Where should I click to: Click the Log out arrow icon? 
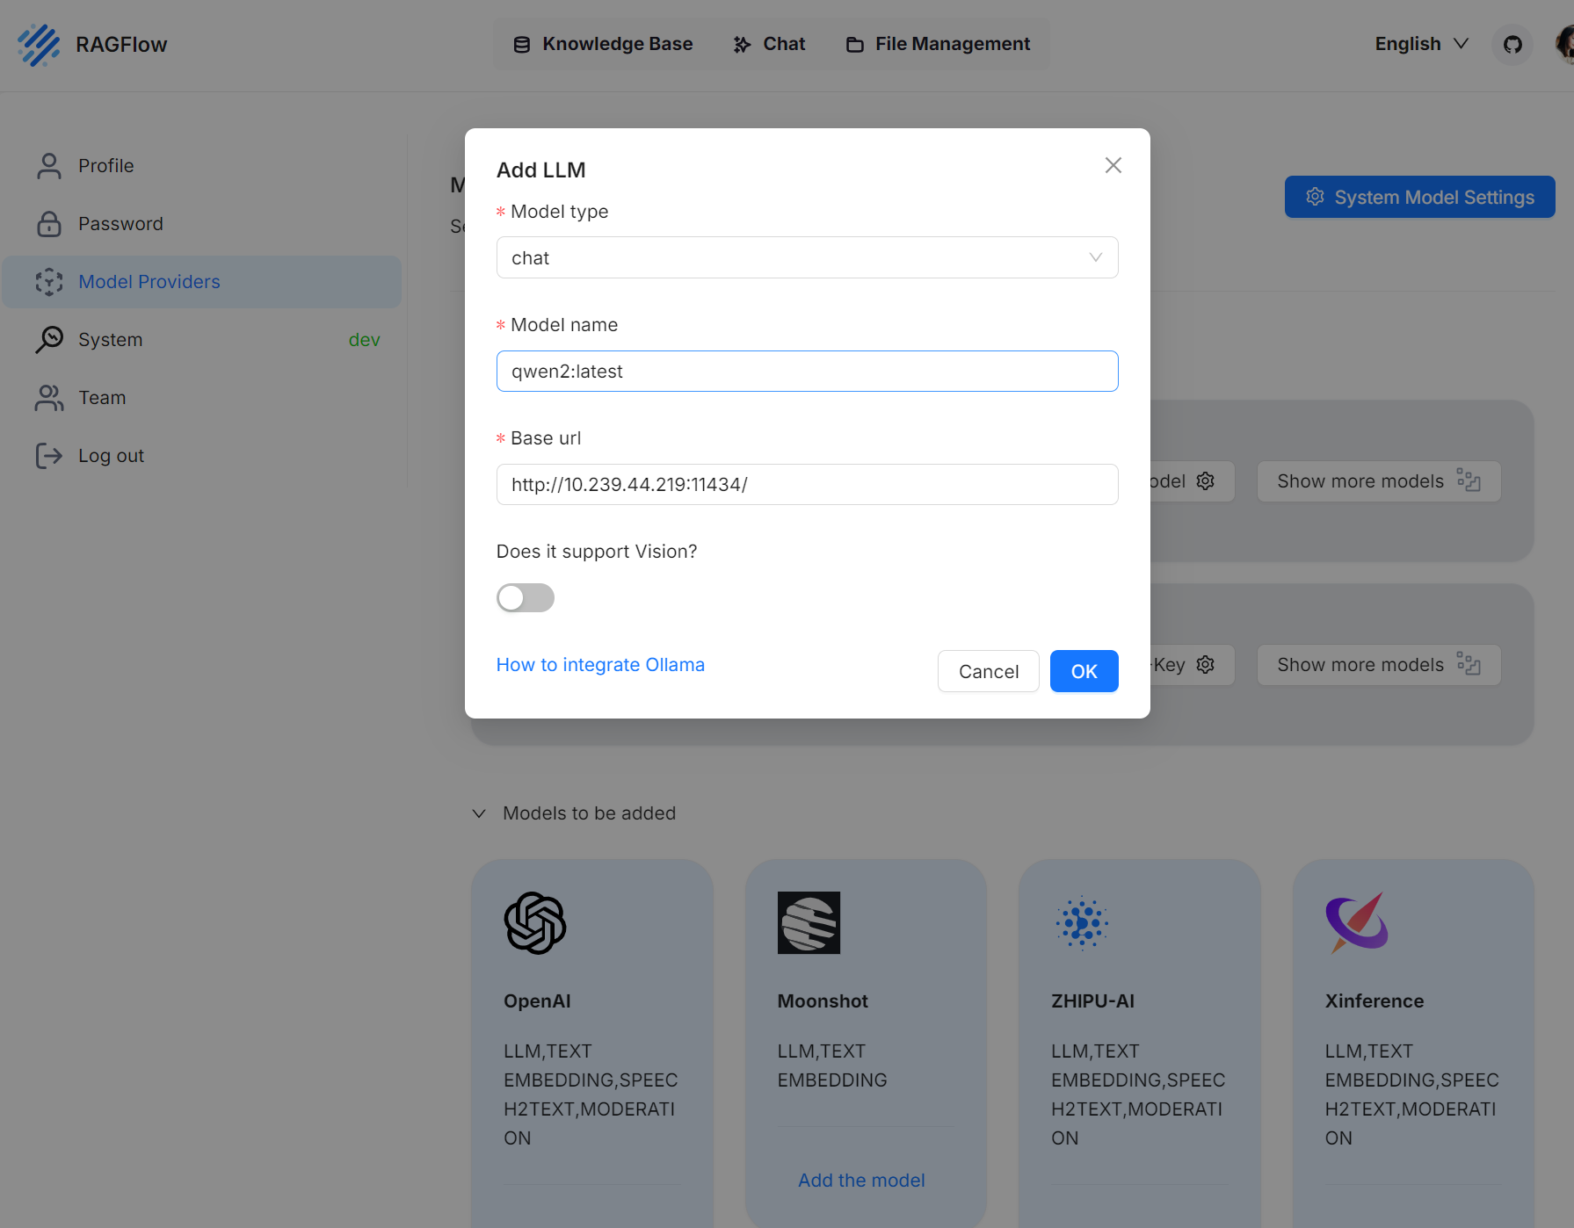coord(49,456)
